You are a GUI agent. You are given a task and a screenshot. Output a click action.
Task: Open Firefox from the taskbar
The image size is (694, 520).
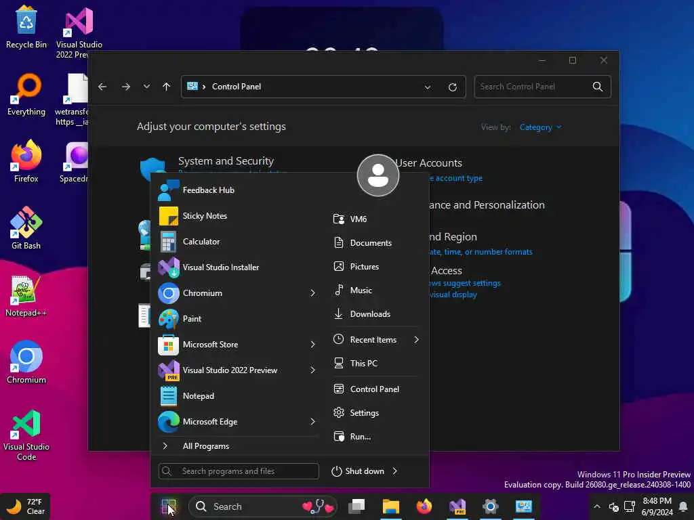(424, 506)
